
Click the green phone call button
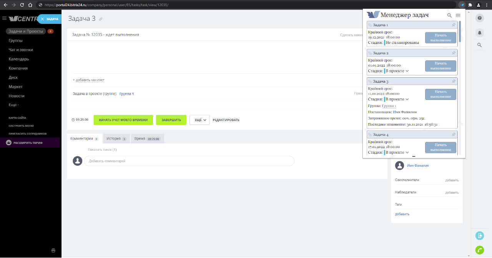point(479,250)
